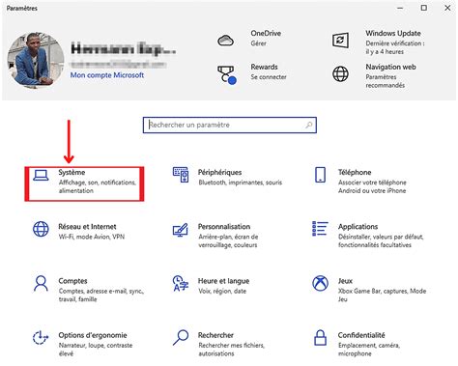The image size is (458, 366).
Task: Click the user profile picture
Action: pyautogui.click(x=36, y=60)
